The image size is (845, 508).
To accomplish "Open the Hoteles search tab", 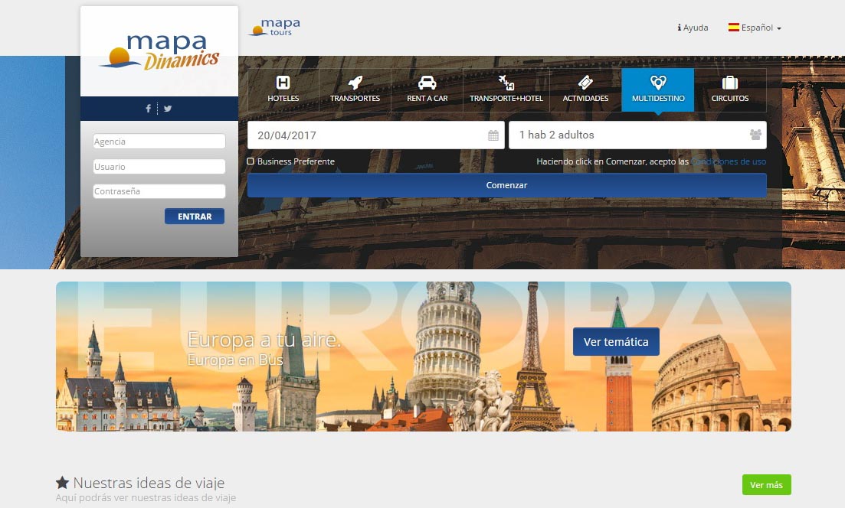I will click(x=283, y=90).
